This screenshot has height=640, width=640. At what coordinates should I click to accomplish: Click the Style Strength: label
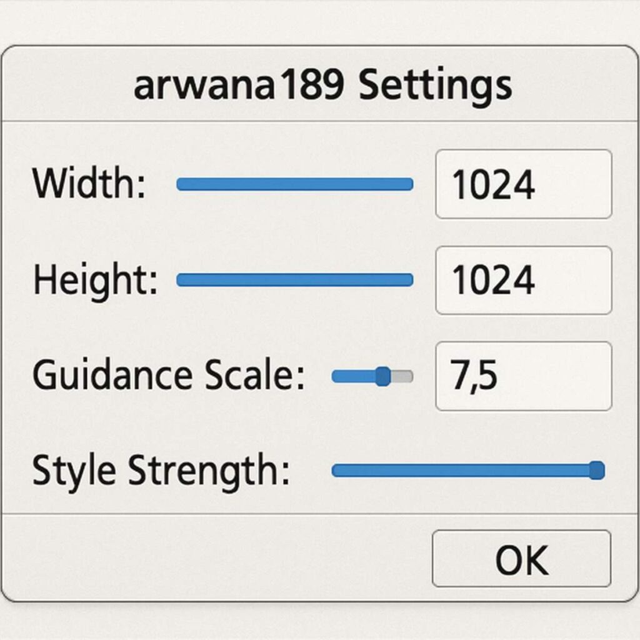pyautogui.click(x=161, y=472)
